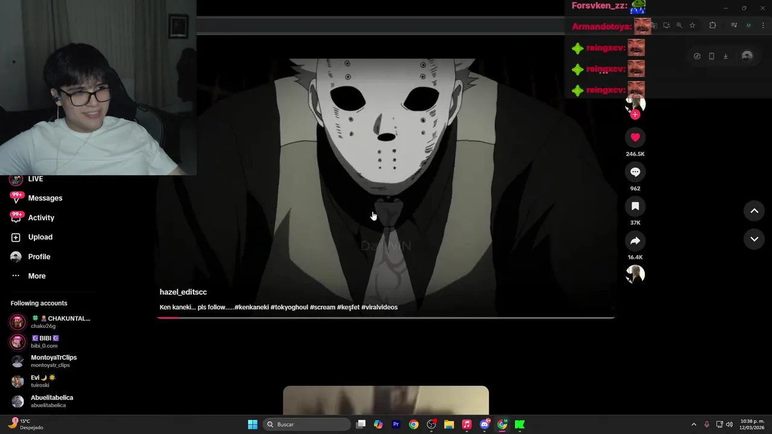
Task: Click the Messages envelope icon
Action: tap(16, 198)
